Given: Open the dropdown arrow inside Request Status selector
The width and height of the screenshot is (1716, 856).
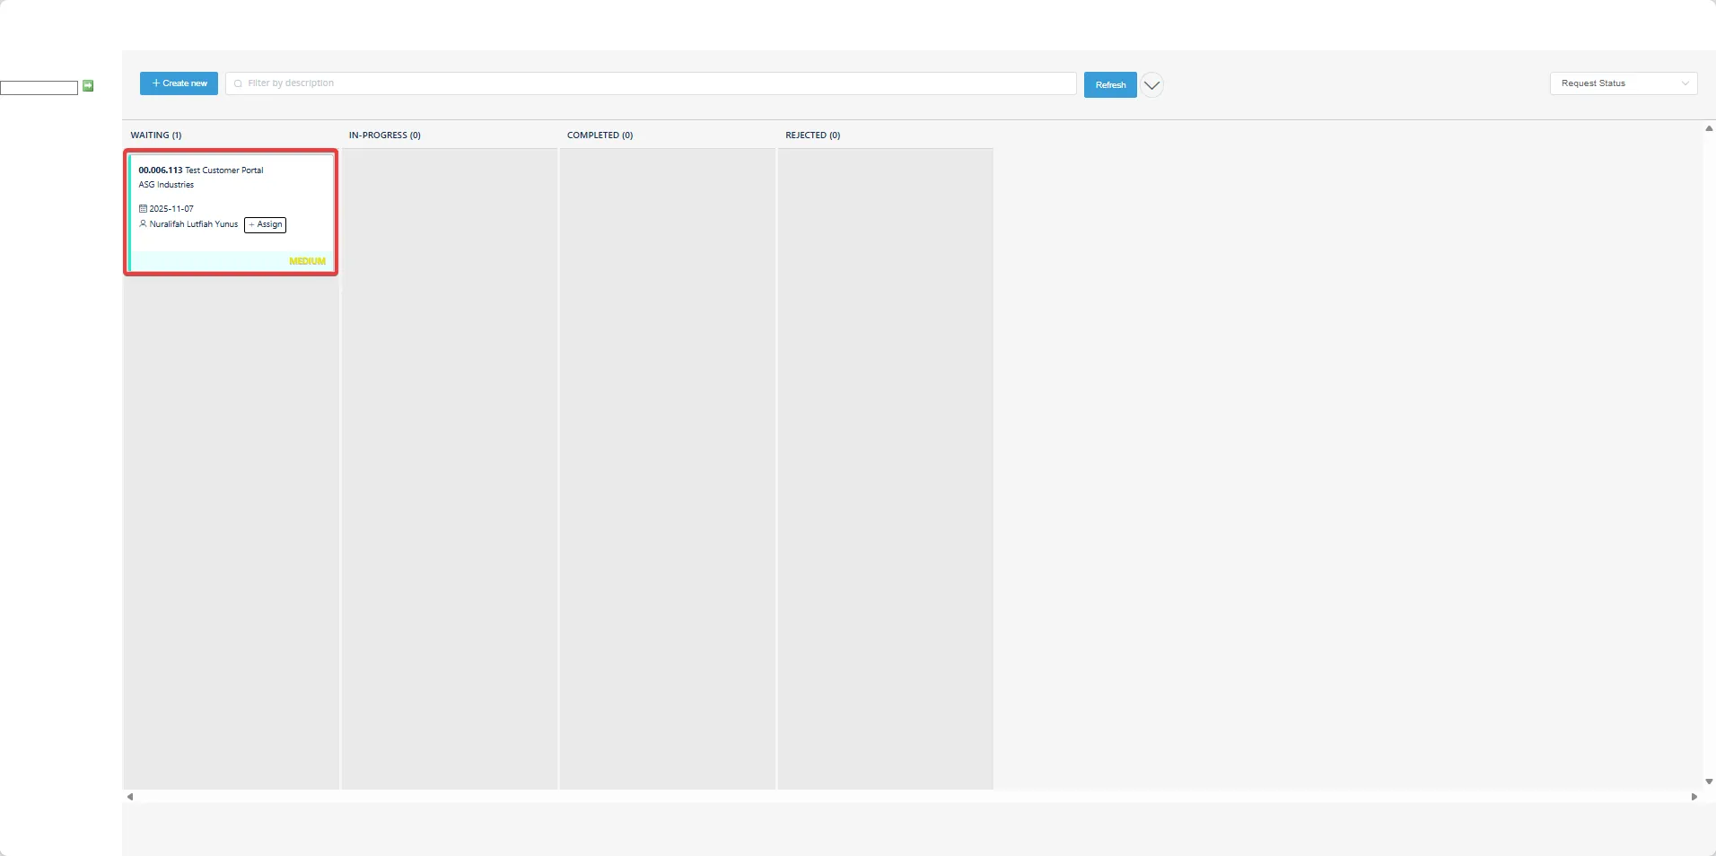Looking at the screenshot, I should (x=1685, y=83).
